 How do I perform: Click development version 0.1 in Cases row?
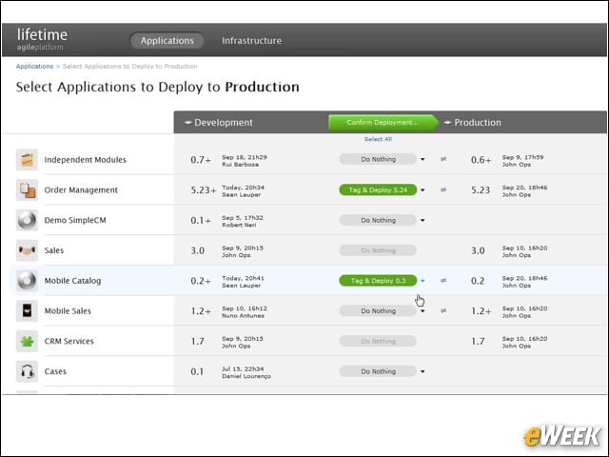197,371
